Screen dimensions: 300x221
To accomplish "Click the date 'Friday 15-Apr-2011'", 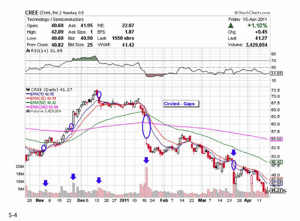I will (x=248, y=19).
